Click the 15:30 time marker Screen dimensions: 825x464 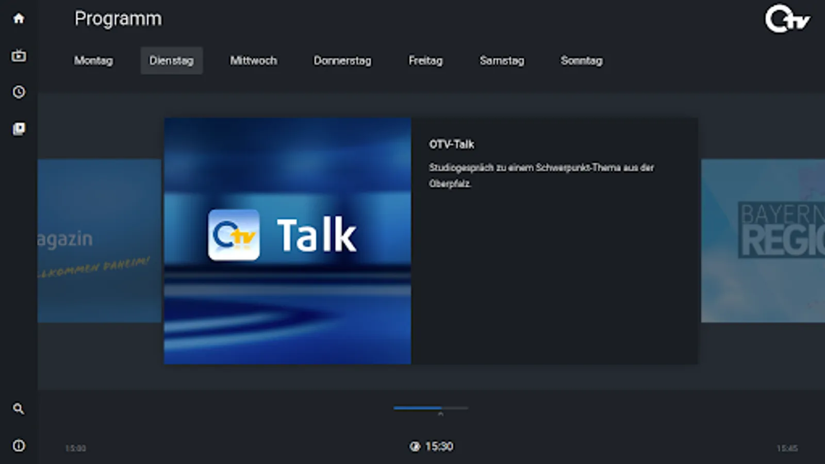click(439, 446)
